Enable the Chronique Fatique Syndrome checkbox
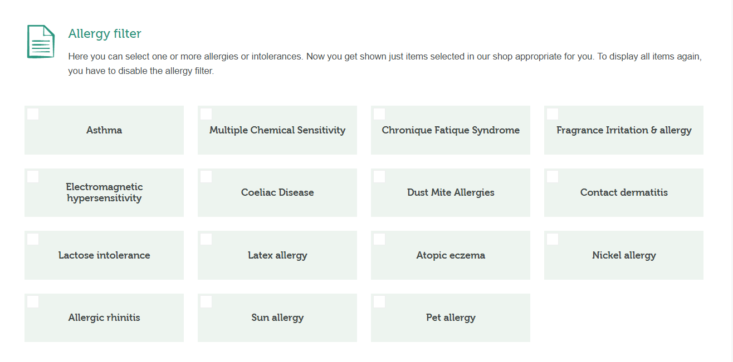This screenshot has height=362, width=733. point(379,114)
